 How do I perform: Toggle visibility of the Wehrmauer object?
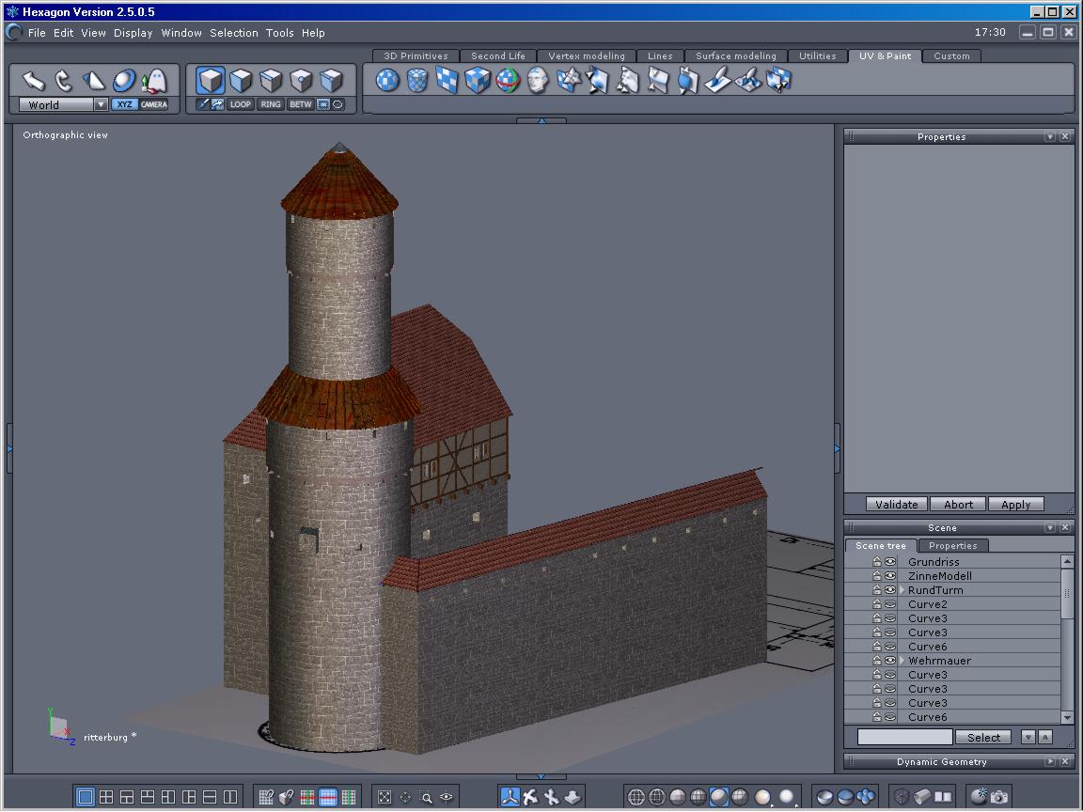[x=889, y=661]
